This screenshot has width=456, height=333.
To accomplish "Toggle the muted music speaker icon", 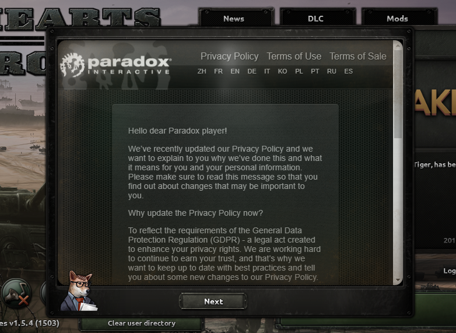I will point(16,293).
